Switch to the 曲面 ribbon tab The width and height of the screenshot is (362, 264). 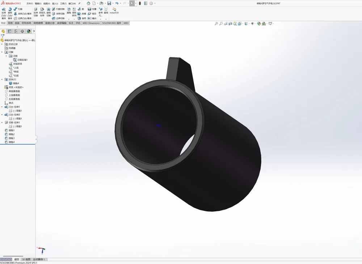[x=17, y=23]
